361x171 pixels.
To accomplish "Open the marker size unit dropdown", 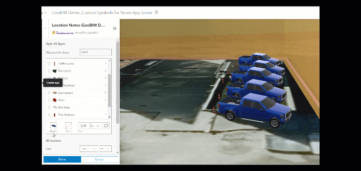I will pyautogui.click(x=96, y=126).
